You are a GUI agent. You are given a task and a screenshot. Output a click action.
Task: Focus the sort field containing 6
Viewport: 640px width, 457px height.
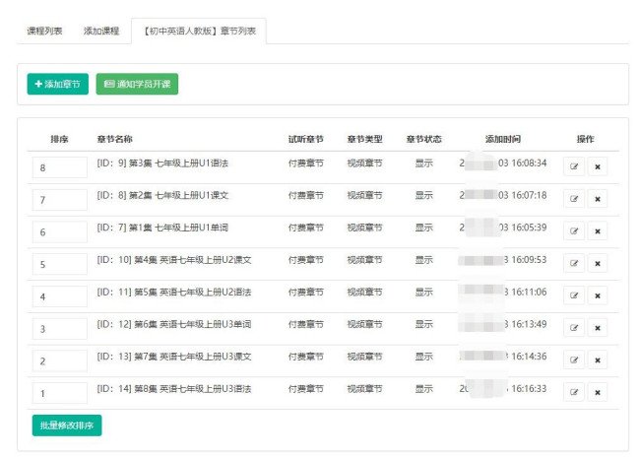(x=60, y=232)
